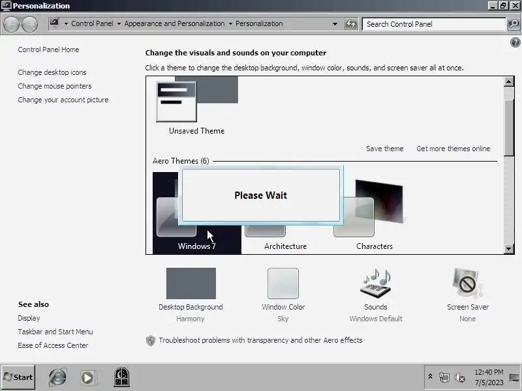522x391 pixels.
Task: Launch Windows Media Player from the taskbar
Action: pos(87,377)
